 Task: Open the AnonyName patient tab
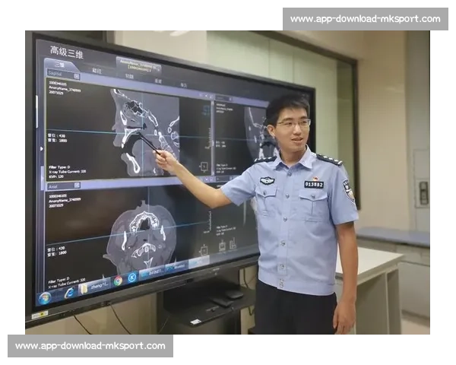pos(140,66)
